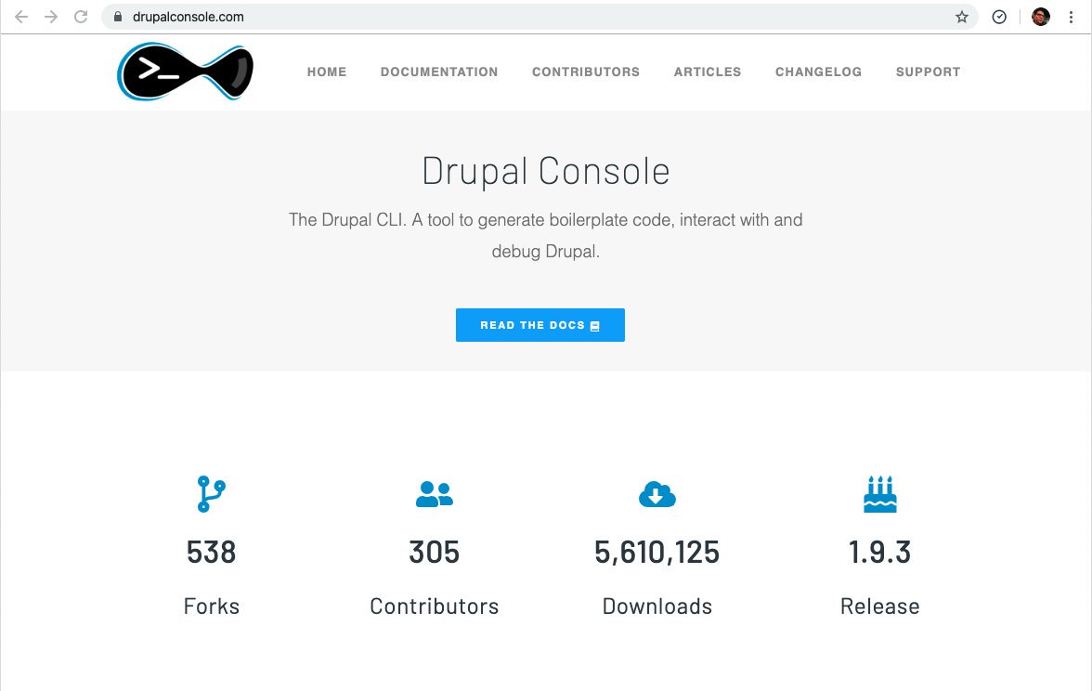The image size is (1092, 691).
Task: Click the READ THE DOCS button
Action: click(x=540, y=325)
